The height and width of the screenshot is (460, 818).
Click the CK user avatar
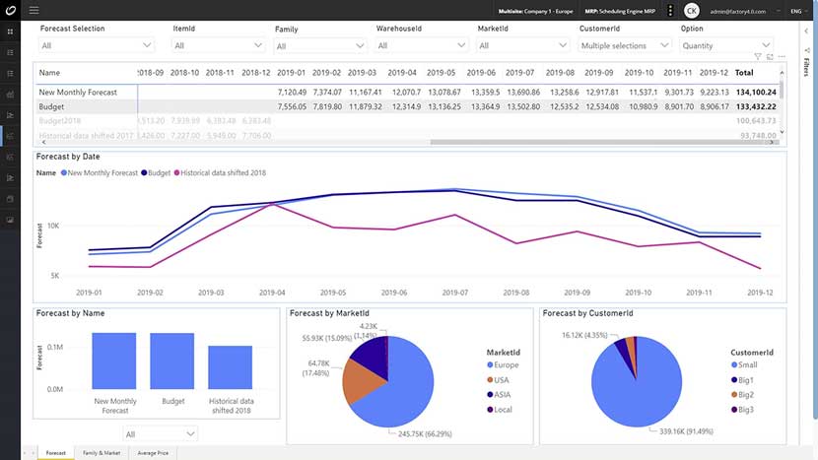click(x=691, y=11)
